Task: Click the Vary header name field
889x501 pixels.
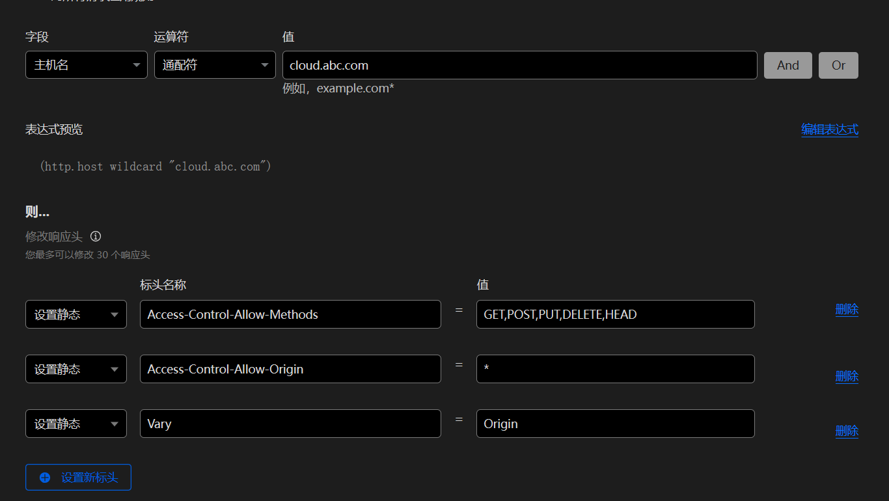Action: click(290, 424)
